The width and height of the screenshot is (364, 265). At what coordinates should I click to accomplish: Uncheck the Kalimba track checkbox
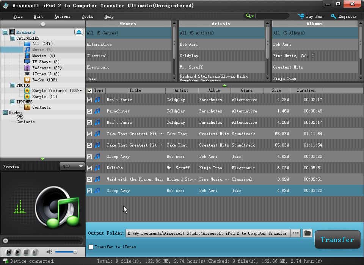point(89,168)
